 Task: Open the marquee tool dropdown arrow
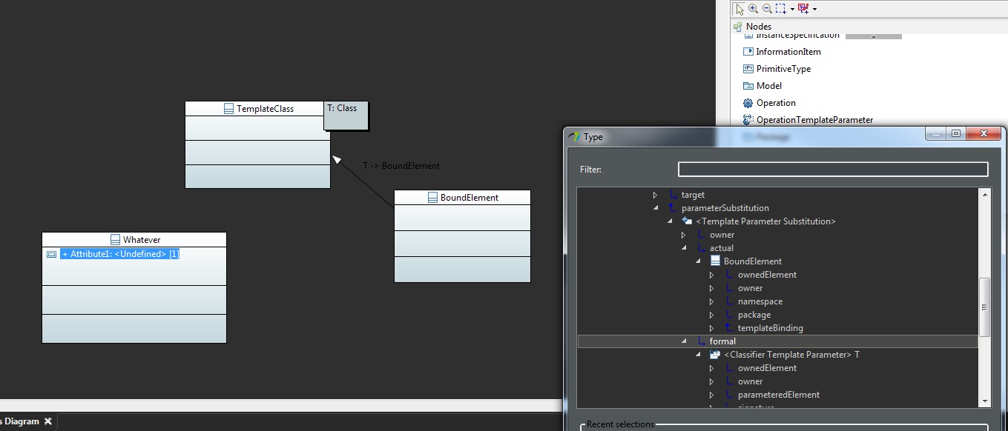coord(792,9)
